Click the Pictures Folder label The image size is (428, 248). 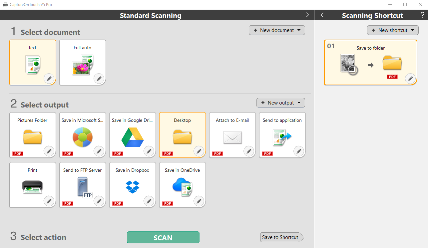click(x=33, y=120)
